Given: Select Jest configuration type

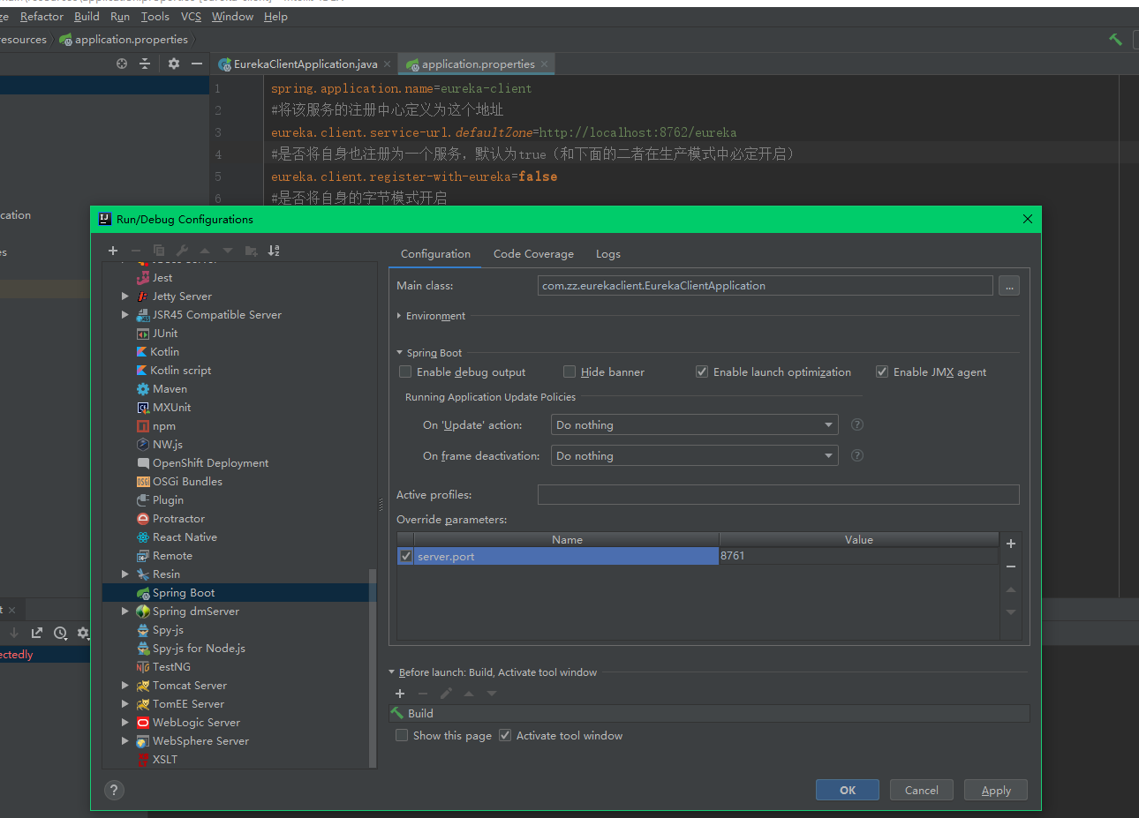Looking at the screenshot, I should 162,278.
